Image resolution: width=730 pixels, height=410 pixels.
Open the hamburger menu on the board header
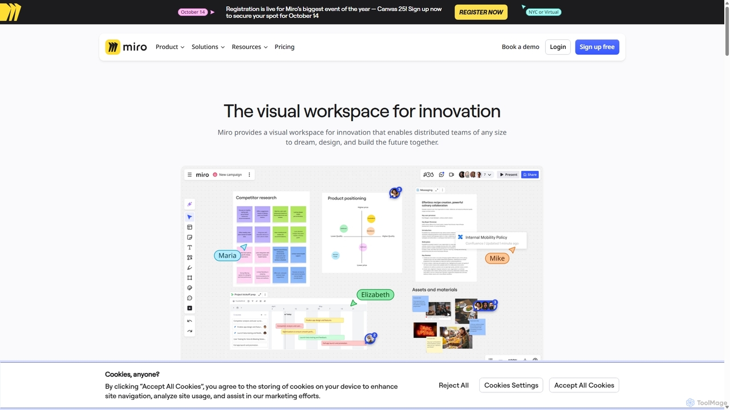190,175
